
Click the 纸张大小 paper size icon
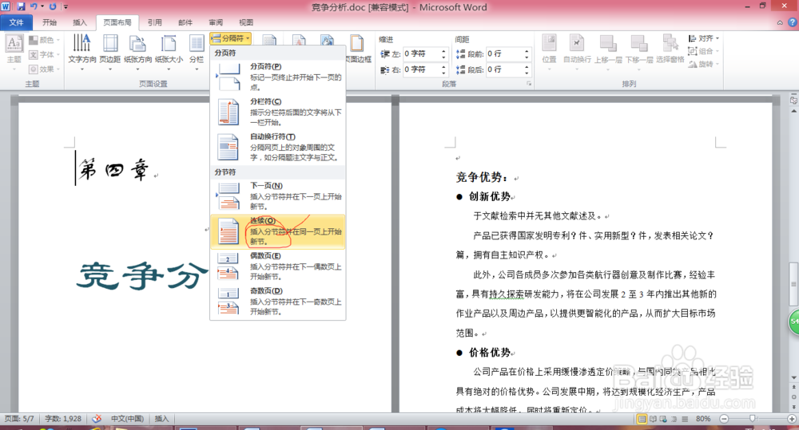tap(169, 44)
